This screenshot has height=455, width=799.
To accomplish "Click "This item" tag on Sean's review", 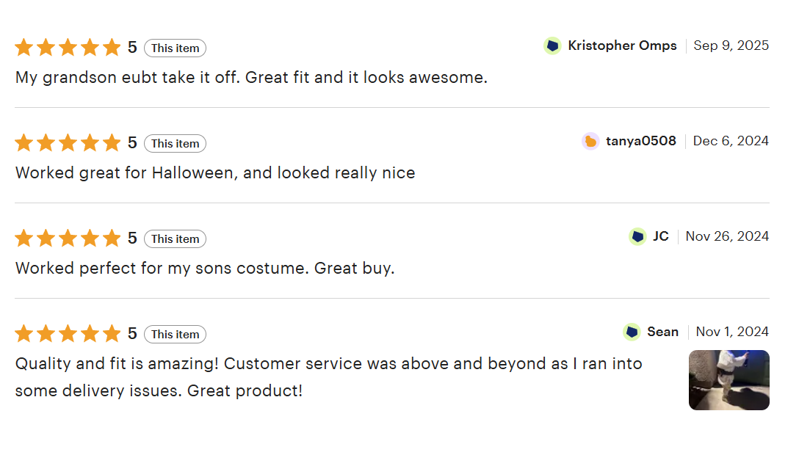I will (x=175, y=335).
